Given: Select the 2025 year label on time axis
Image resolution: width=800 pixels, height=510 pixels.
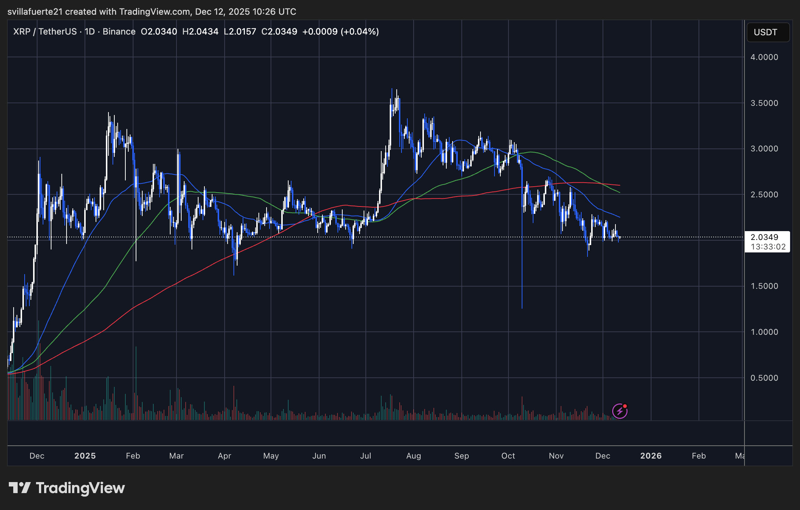Looking at the screenshot, I should (x=85, y=456).
